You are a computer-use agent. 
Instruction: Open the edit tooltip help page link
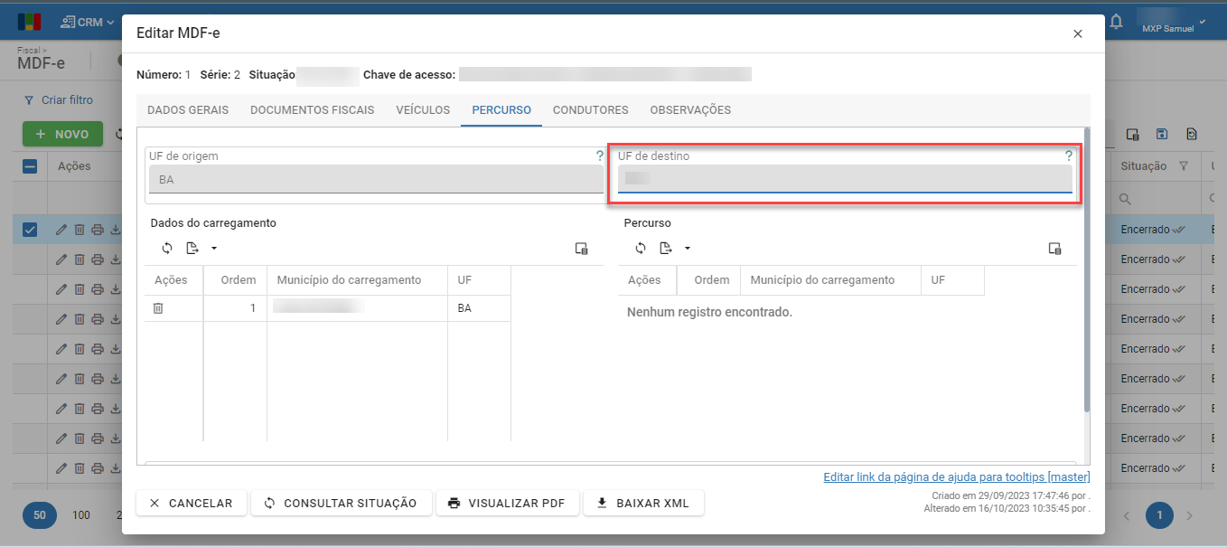(957, 477)
